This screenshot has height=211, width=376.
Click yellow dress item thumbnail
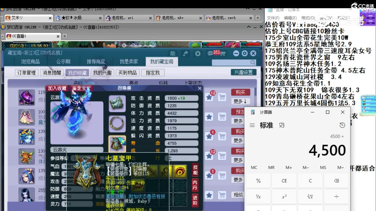tap(27, 117)
